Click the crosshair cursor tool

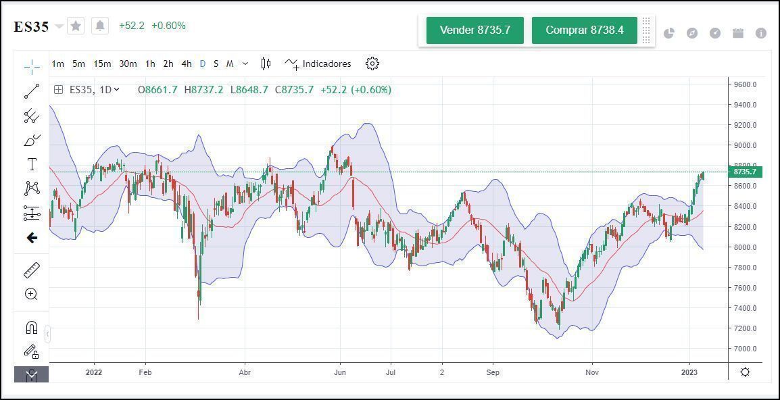click(x=30, y=66)
